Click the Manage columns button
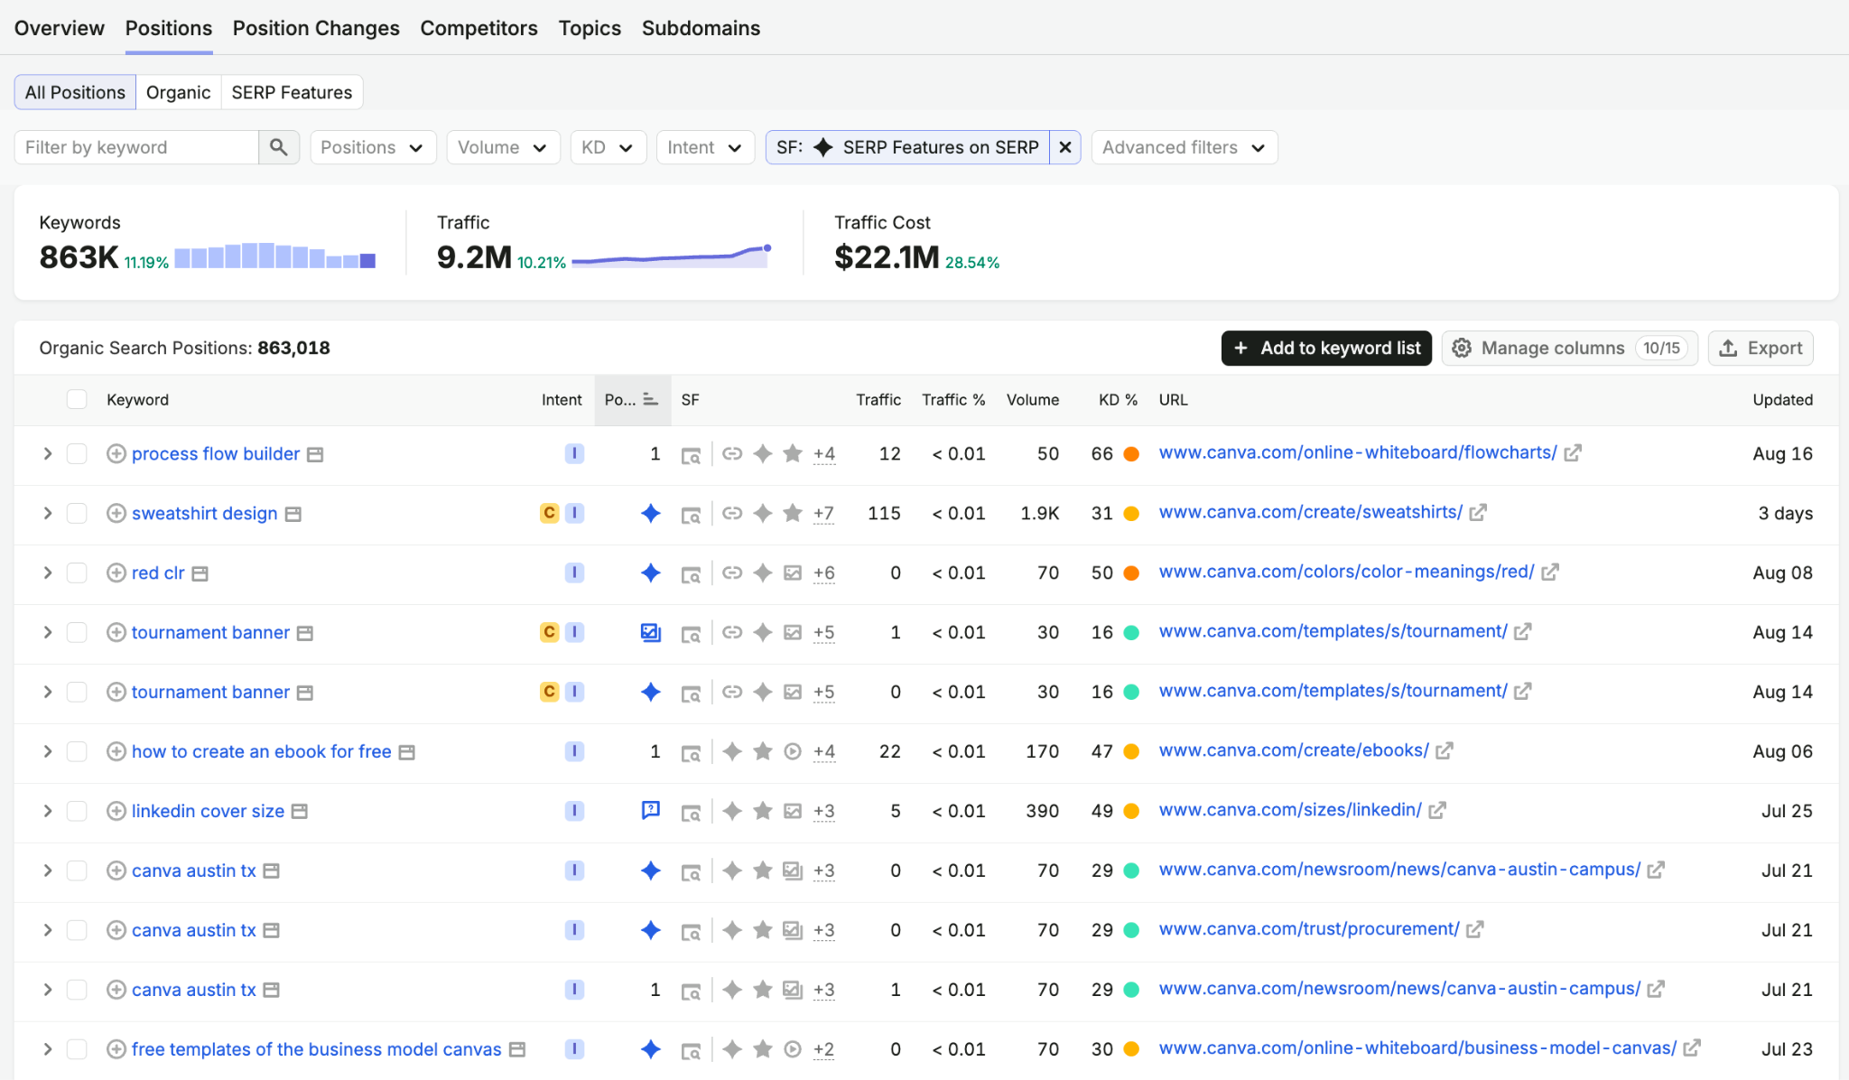The image size is (1849, 1080). point(1569,349)
